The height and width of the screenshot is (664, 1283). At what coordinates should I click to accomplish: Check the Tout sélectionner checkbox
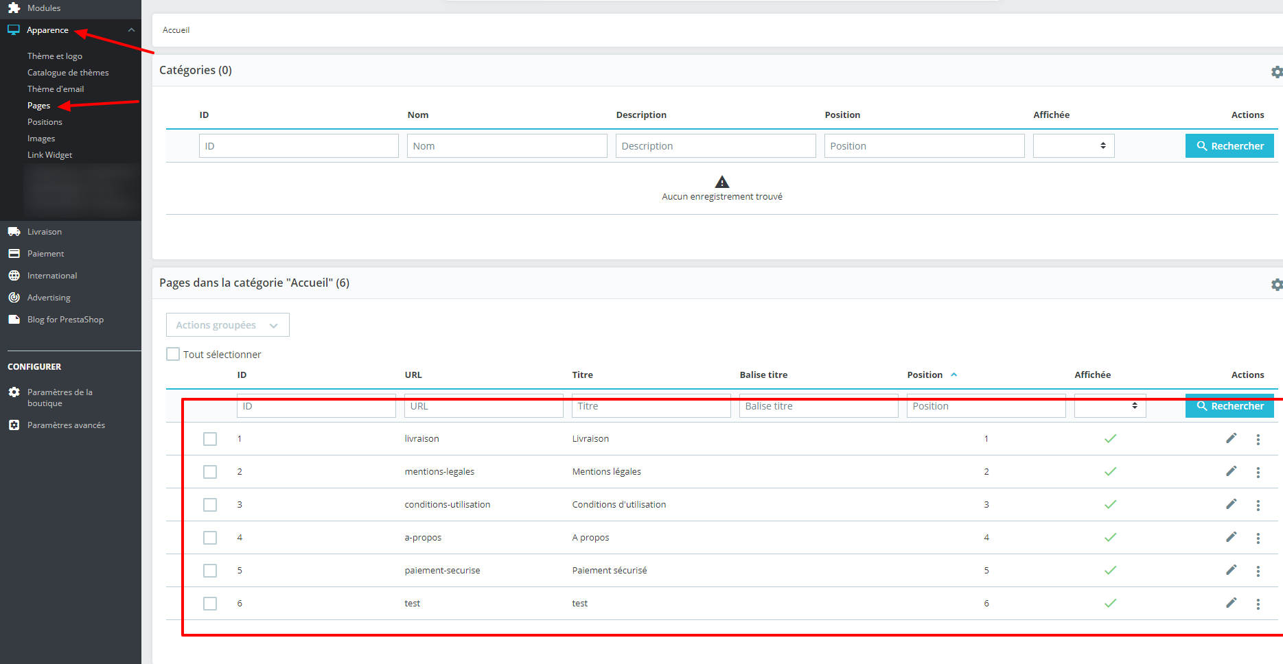point(173,354)
